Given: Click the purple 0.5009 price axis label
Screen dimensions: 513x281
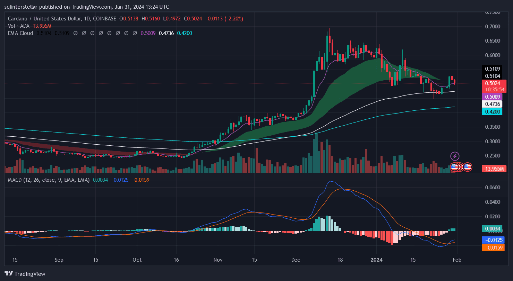Looking at the screenshot, I should 492,97.
